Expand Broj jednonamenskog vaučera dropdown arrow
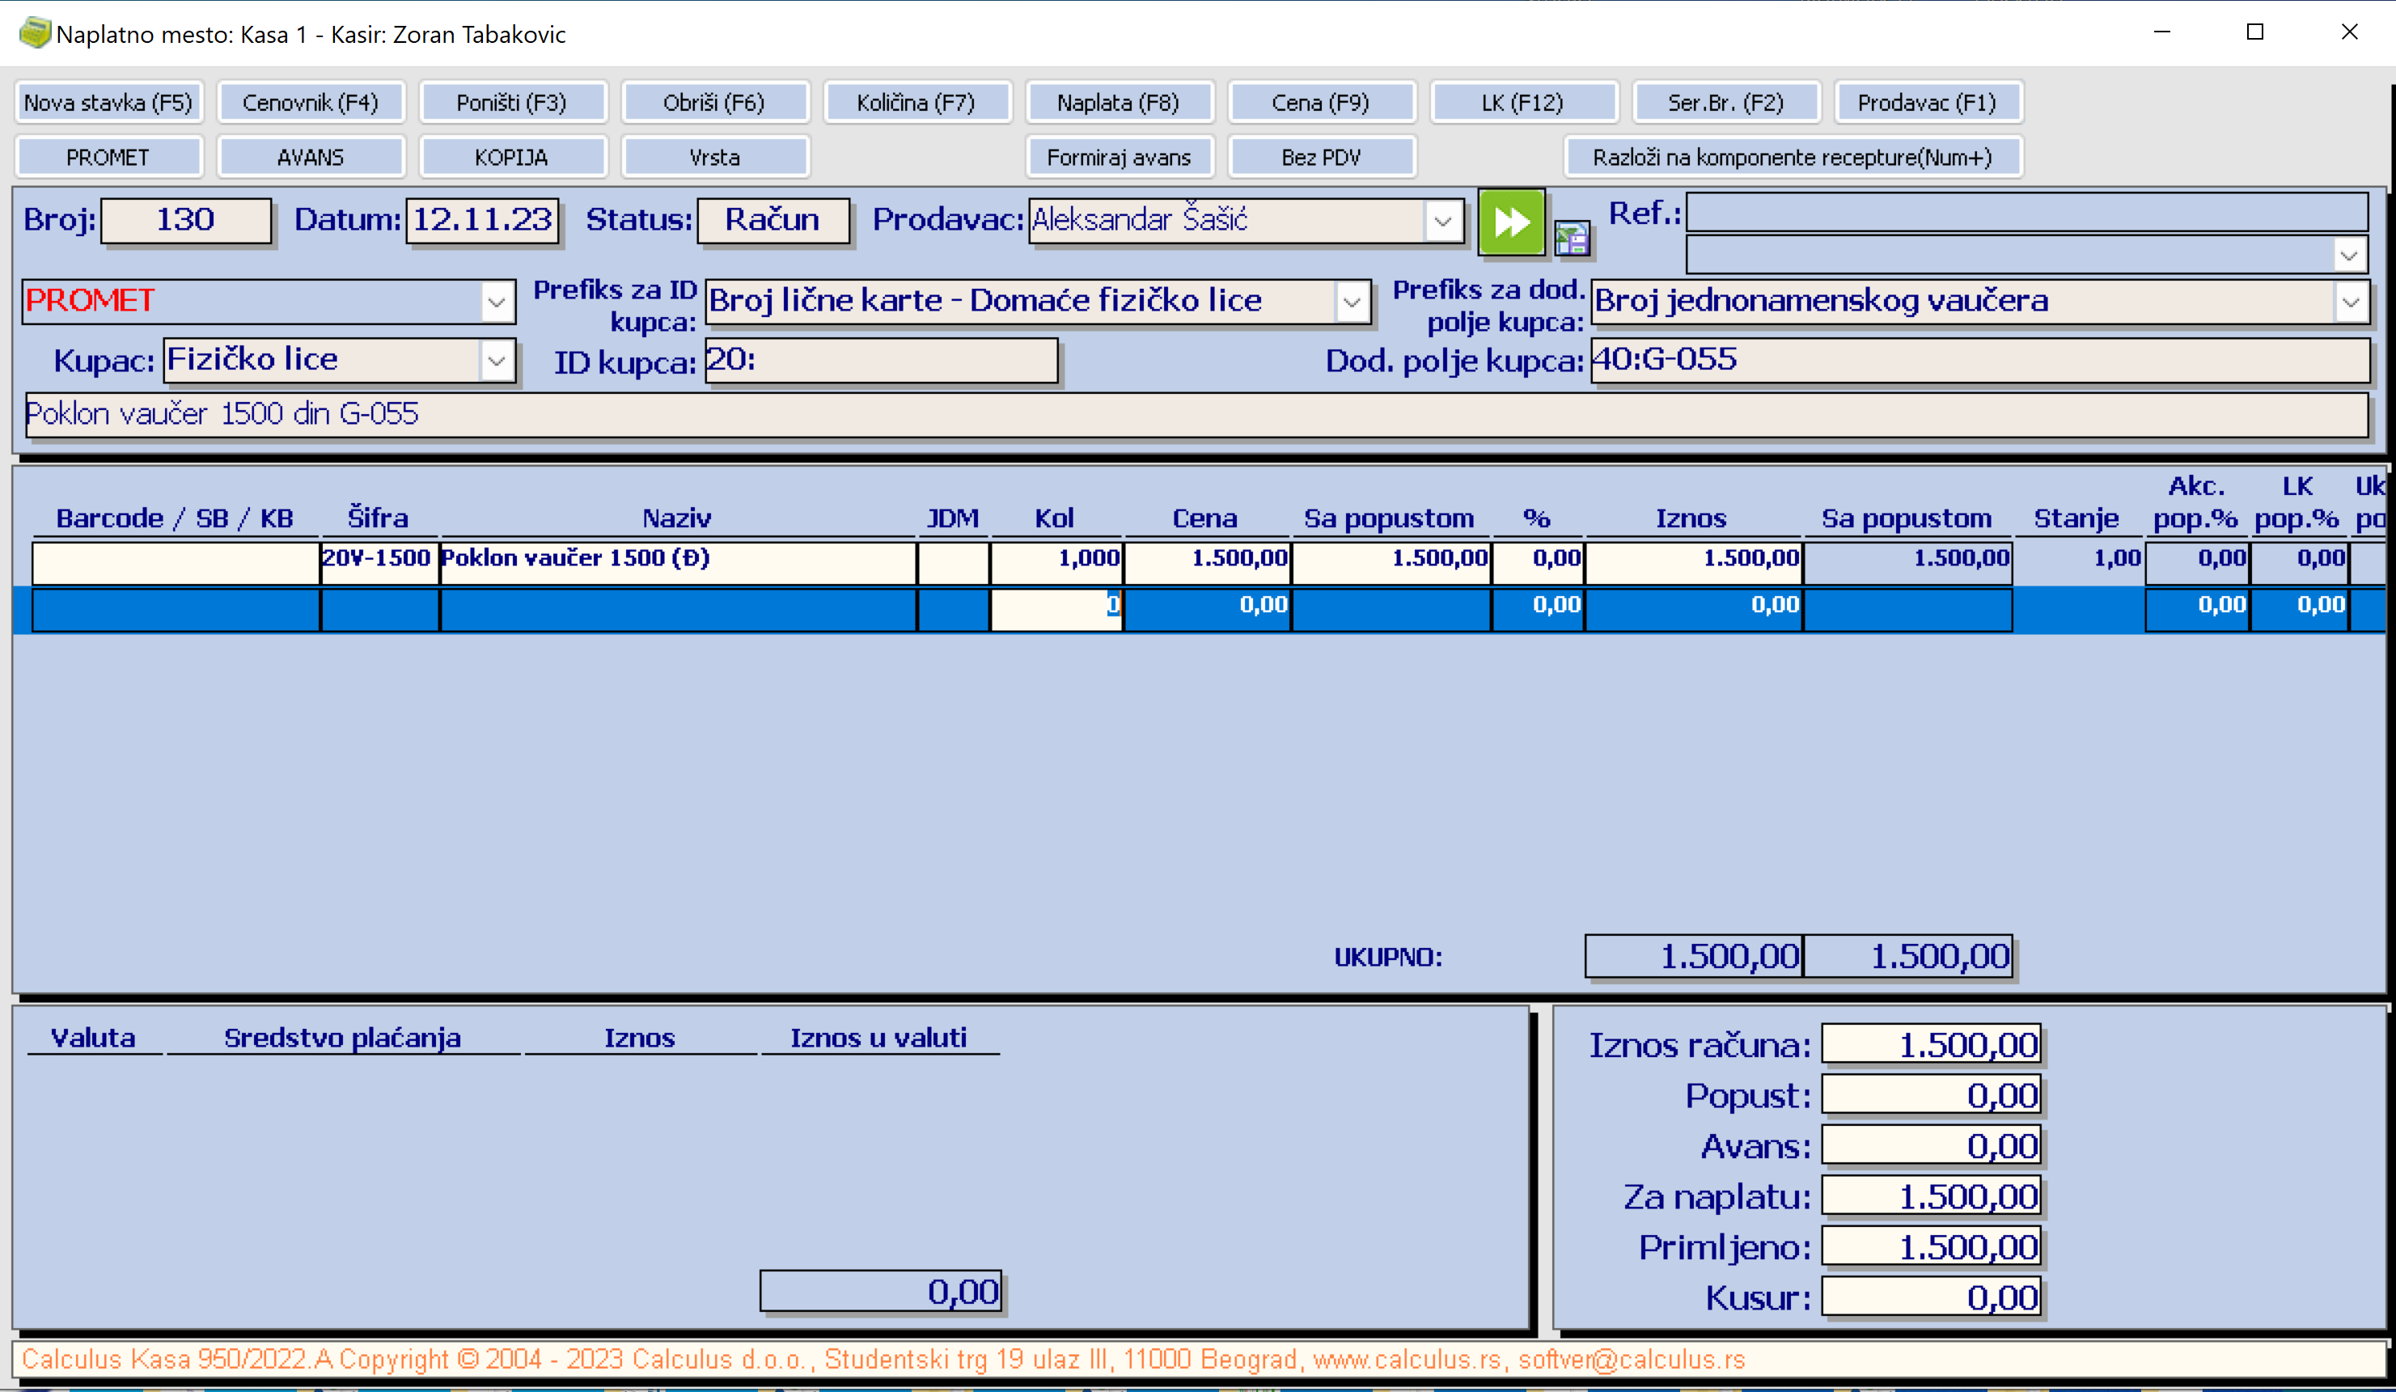Screen dimensions: 2396x1392 (x=2351, y=303)
